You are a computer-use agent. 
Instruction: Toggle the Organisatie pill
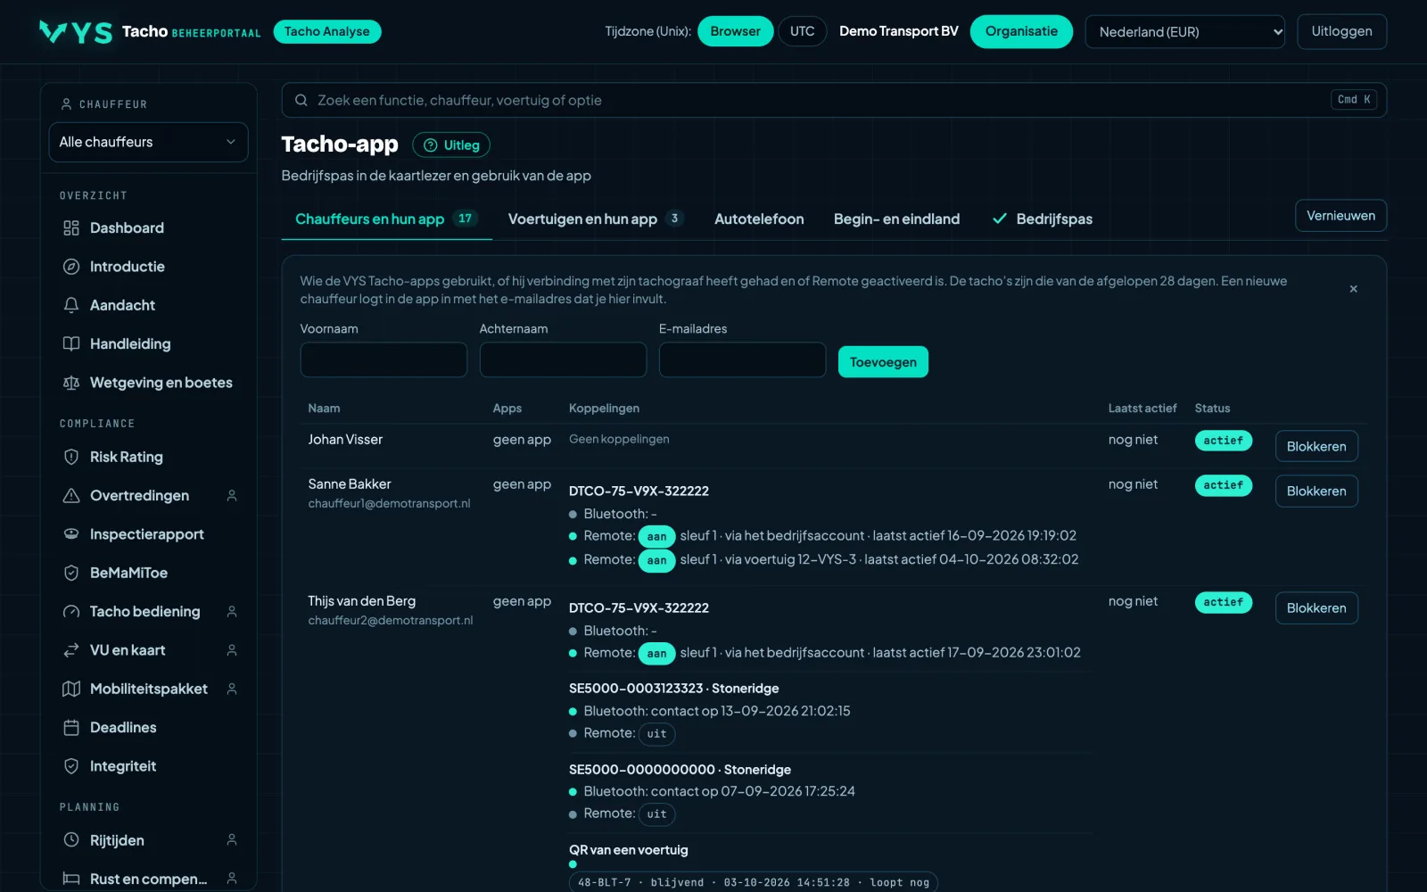(x=1021, y=31)
